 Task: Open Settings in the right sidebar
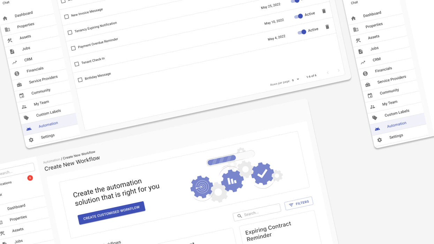point(396,136)
